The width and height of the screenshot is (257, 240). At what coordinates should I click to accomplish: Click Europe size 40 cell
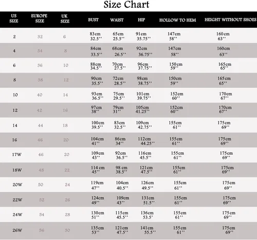(x=40, y=95)
